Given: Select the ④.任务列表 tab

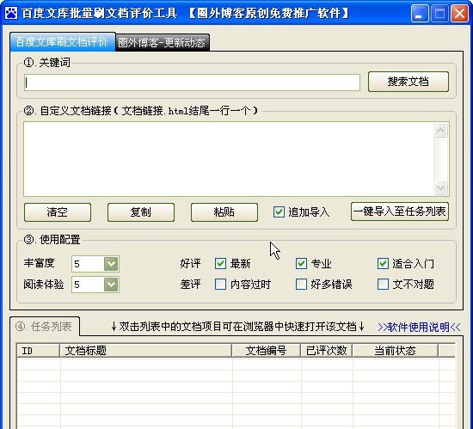Looking at the screenshot, I should coord(45,326).
